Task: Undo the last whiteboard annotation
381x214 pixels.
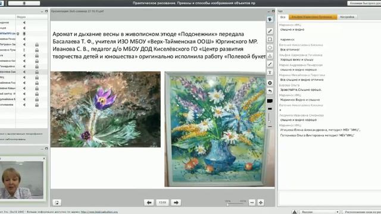Action: tap(270, 91)
